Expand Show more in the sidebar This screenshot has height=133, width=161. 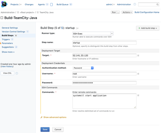click(x=8, y=52)
